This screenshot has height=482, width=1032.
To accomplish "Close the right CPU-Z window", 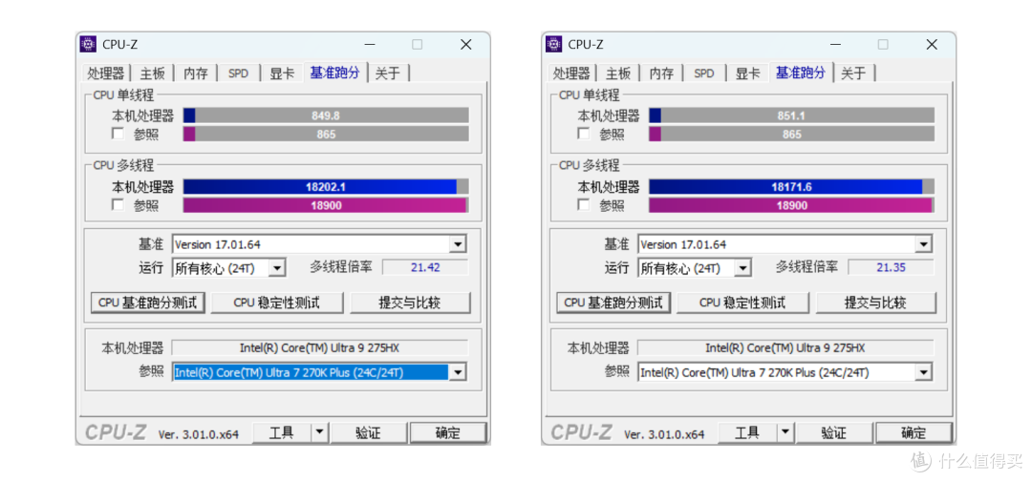I will (x=932, y=44).
